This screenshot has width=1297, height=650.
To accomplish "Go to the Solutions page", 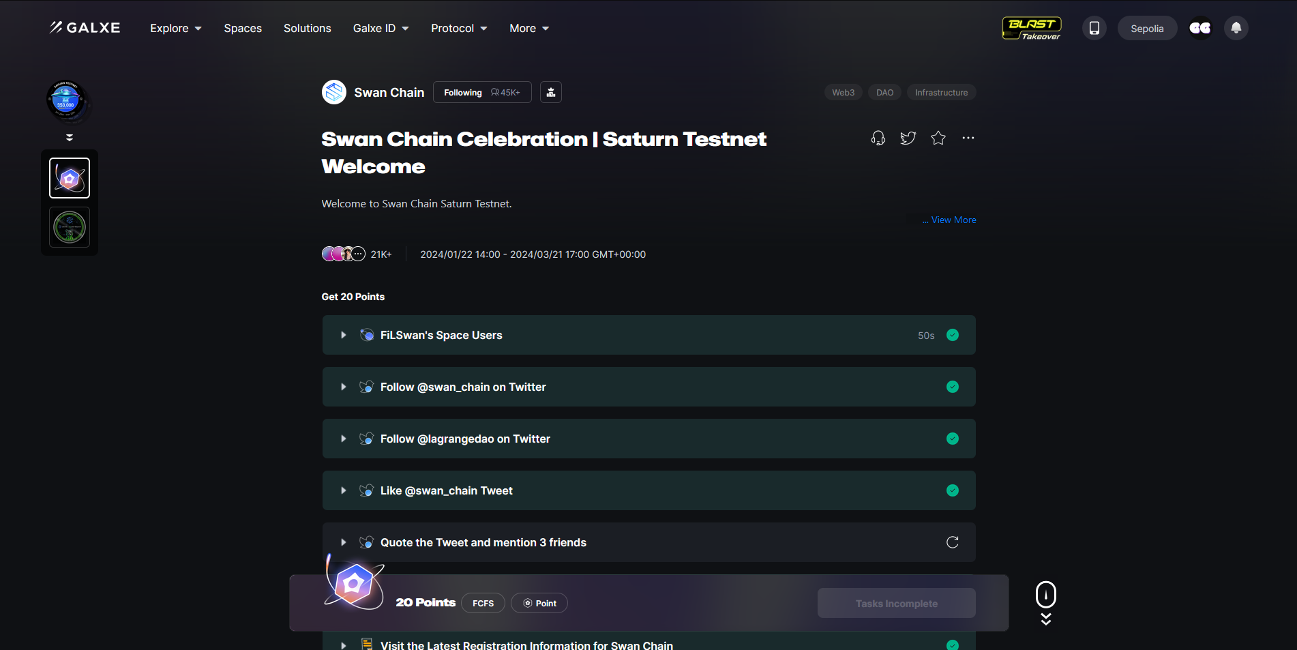I will coord(307,28).
